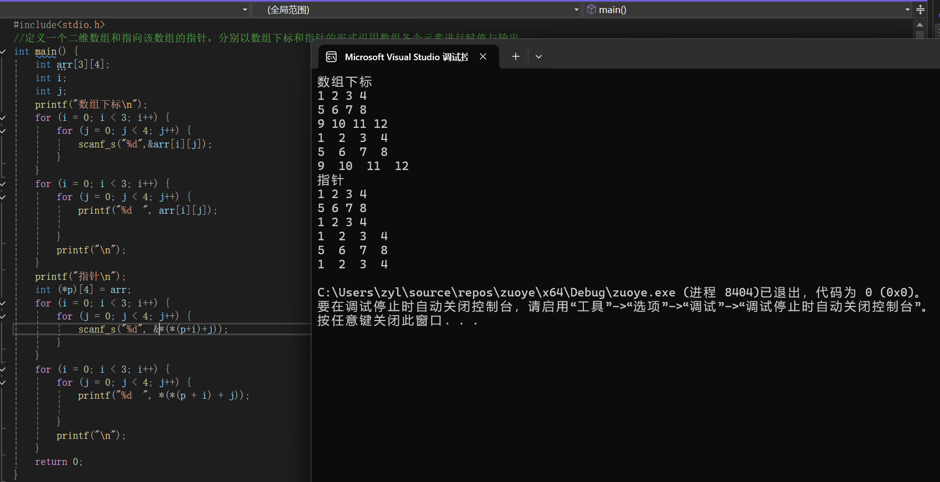Click the cube icon beside main()
The image size is (940, 482).
pos(591,10)
